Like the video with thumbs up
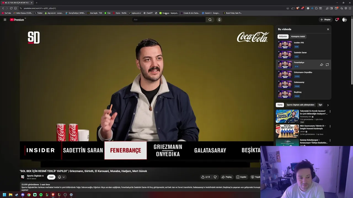 (x=206, y=177)
